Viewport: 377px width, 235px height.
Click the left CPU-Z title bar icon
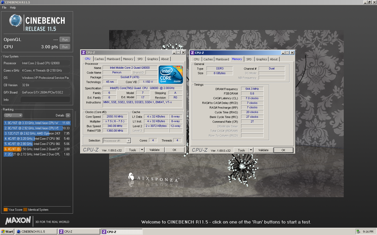point(84,52)
